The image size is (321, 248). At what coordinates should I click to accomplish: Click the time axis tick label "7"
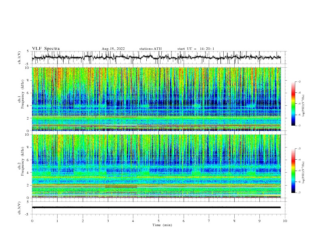coord(209,221)
